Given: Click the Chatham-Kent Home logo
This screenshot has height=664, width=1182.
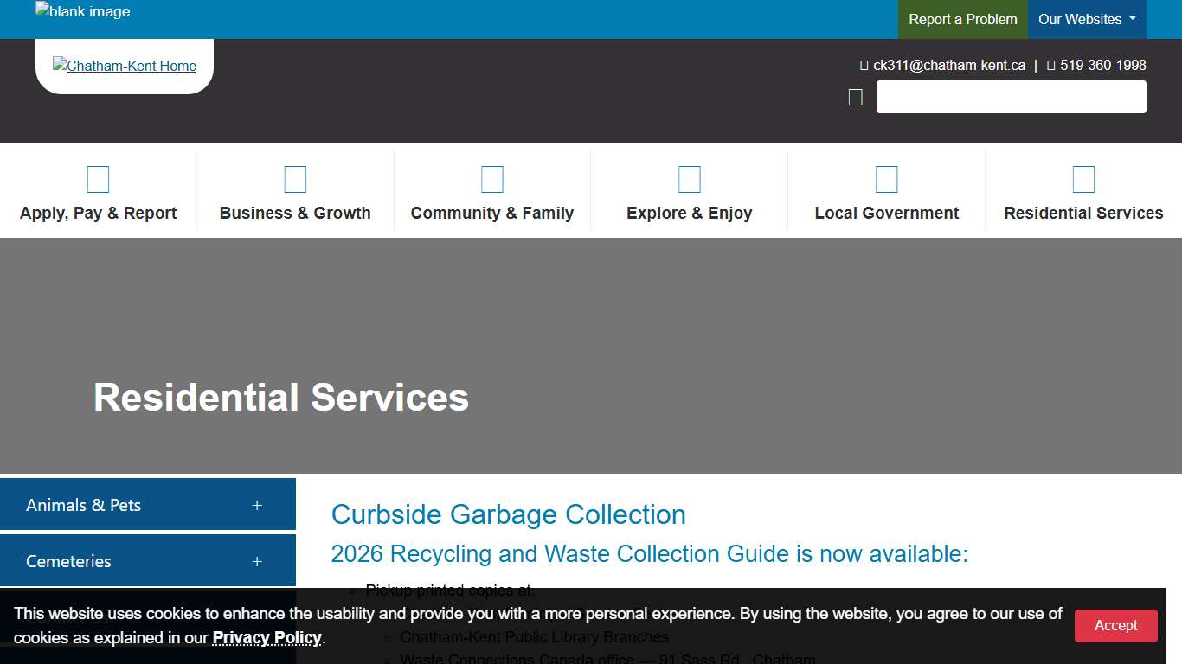Looking at the screenshot, I should point(124,65).
